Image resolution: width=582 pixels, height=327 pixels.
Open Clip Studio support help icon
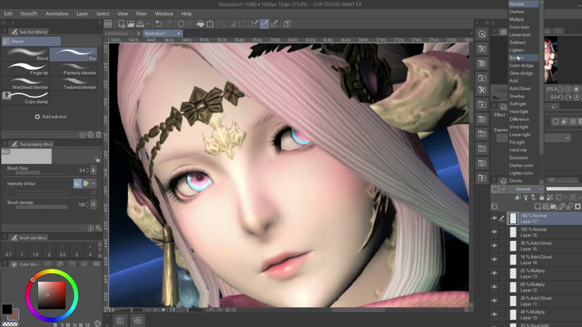(287, 24)
